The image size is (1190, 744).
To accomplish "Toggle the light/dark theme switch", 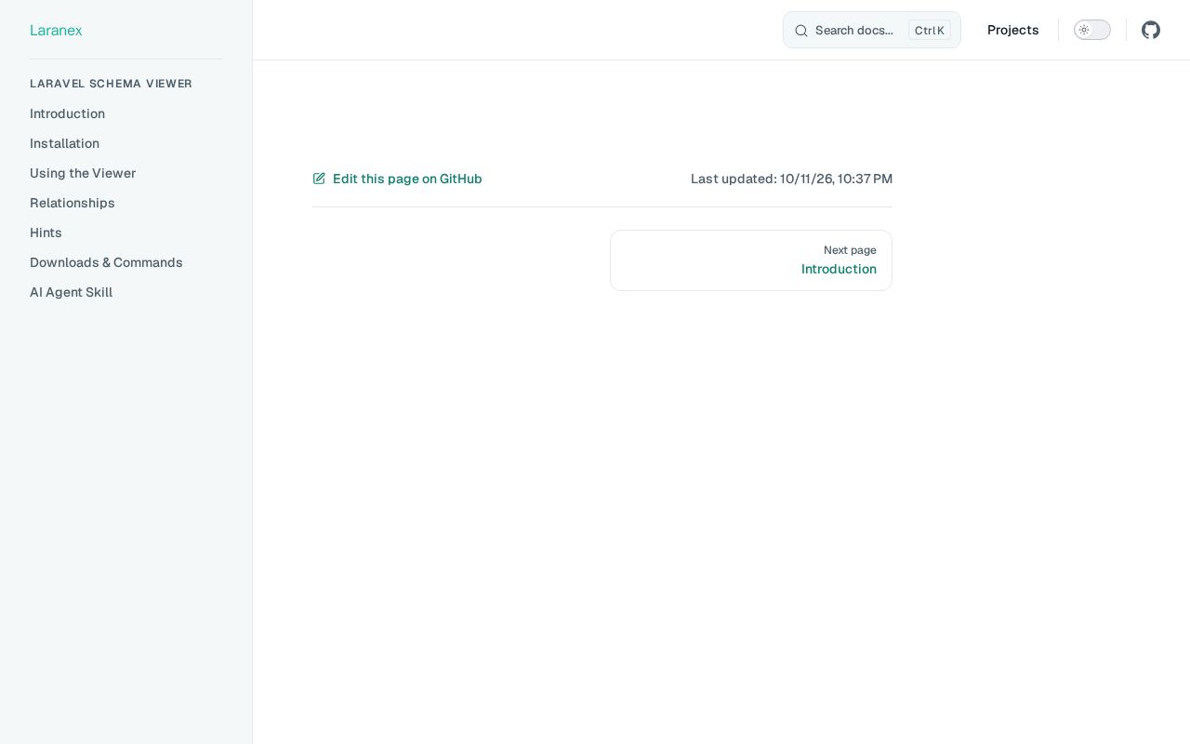I will click(1092, 30).
